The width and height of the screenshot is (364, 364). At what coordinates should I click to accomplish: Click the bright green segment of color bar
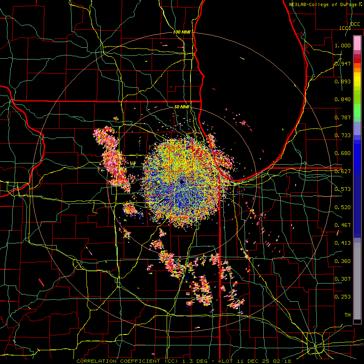coord(357,110)
